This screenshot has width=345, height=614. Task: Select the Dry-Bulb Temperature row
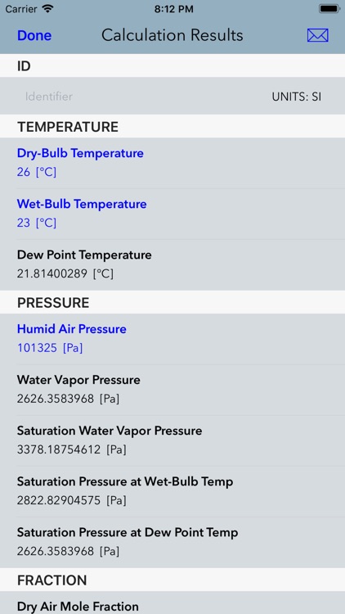tap(172, 163)
